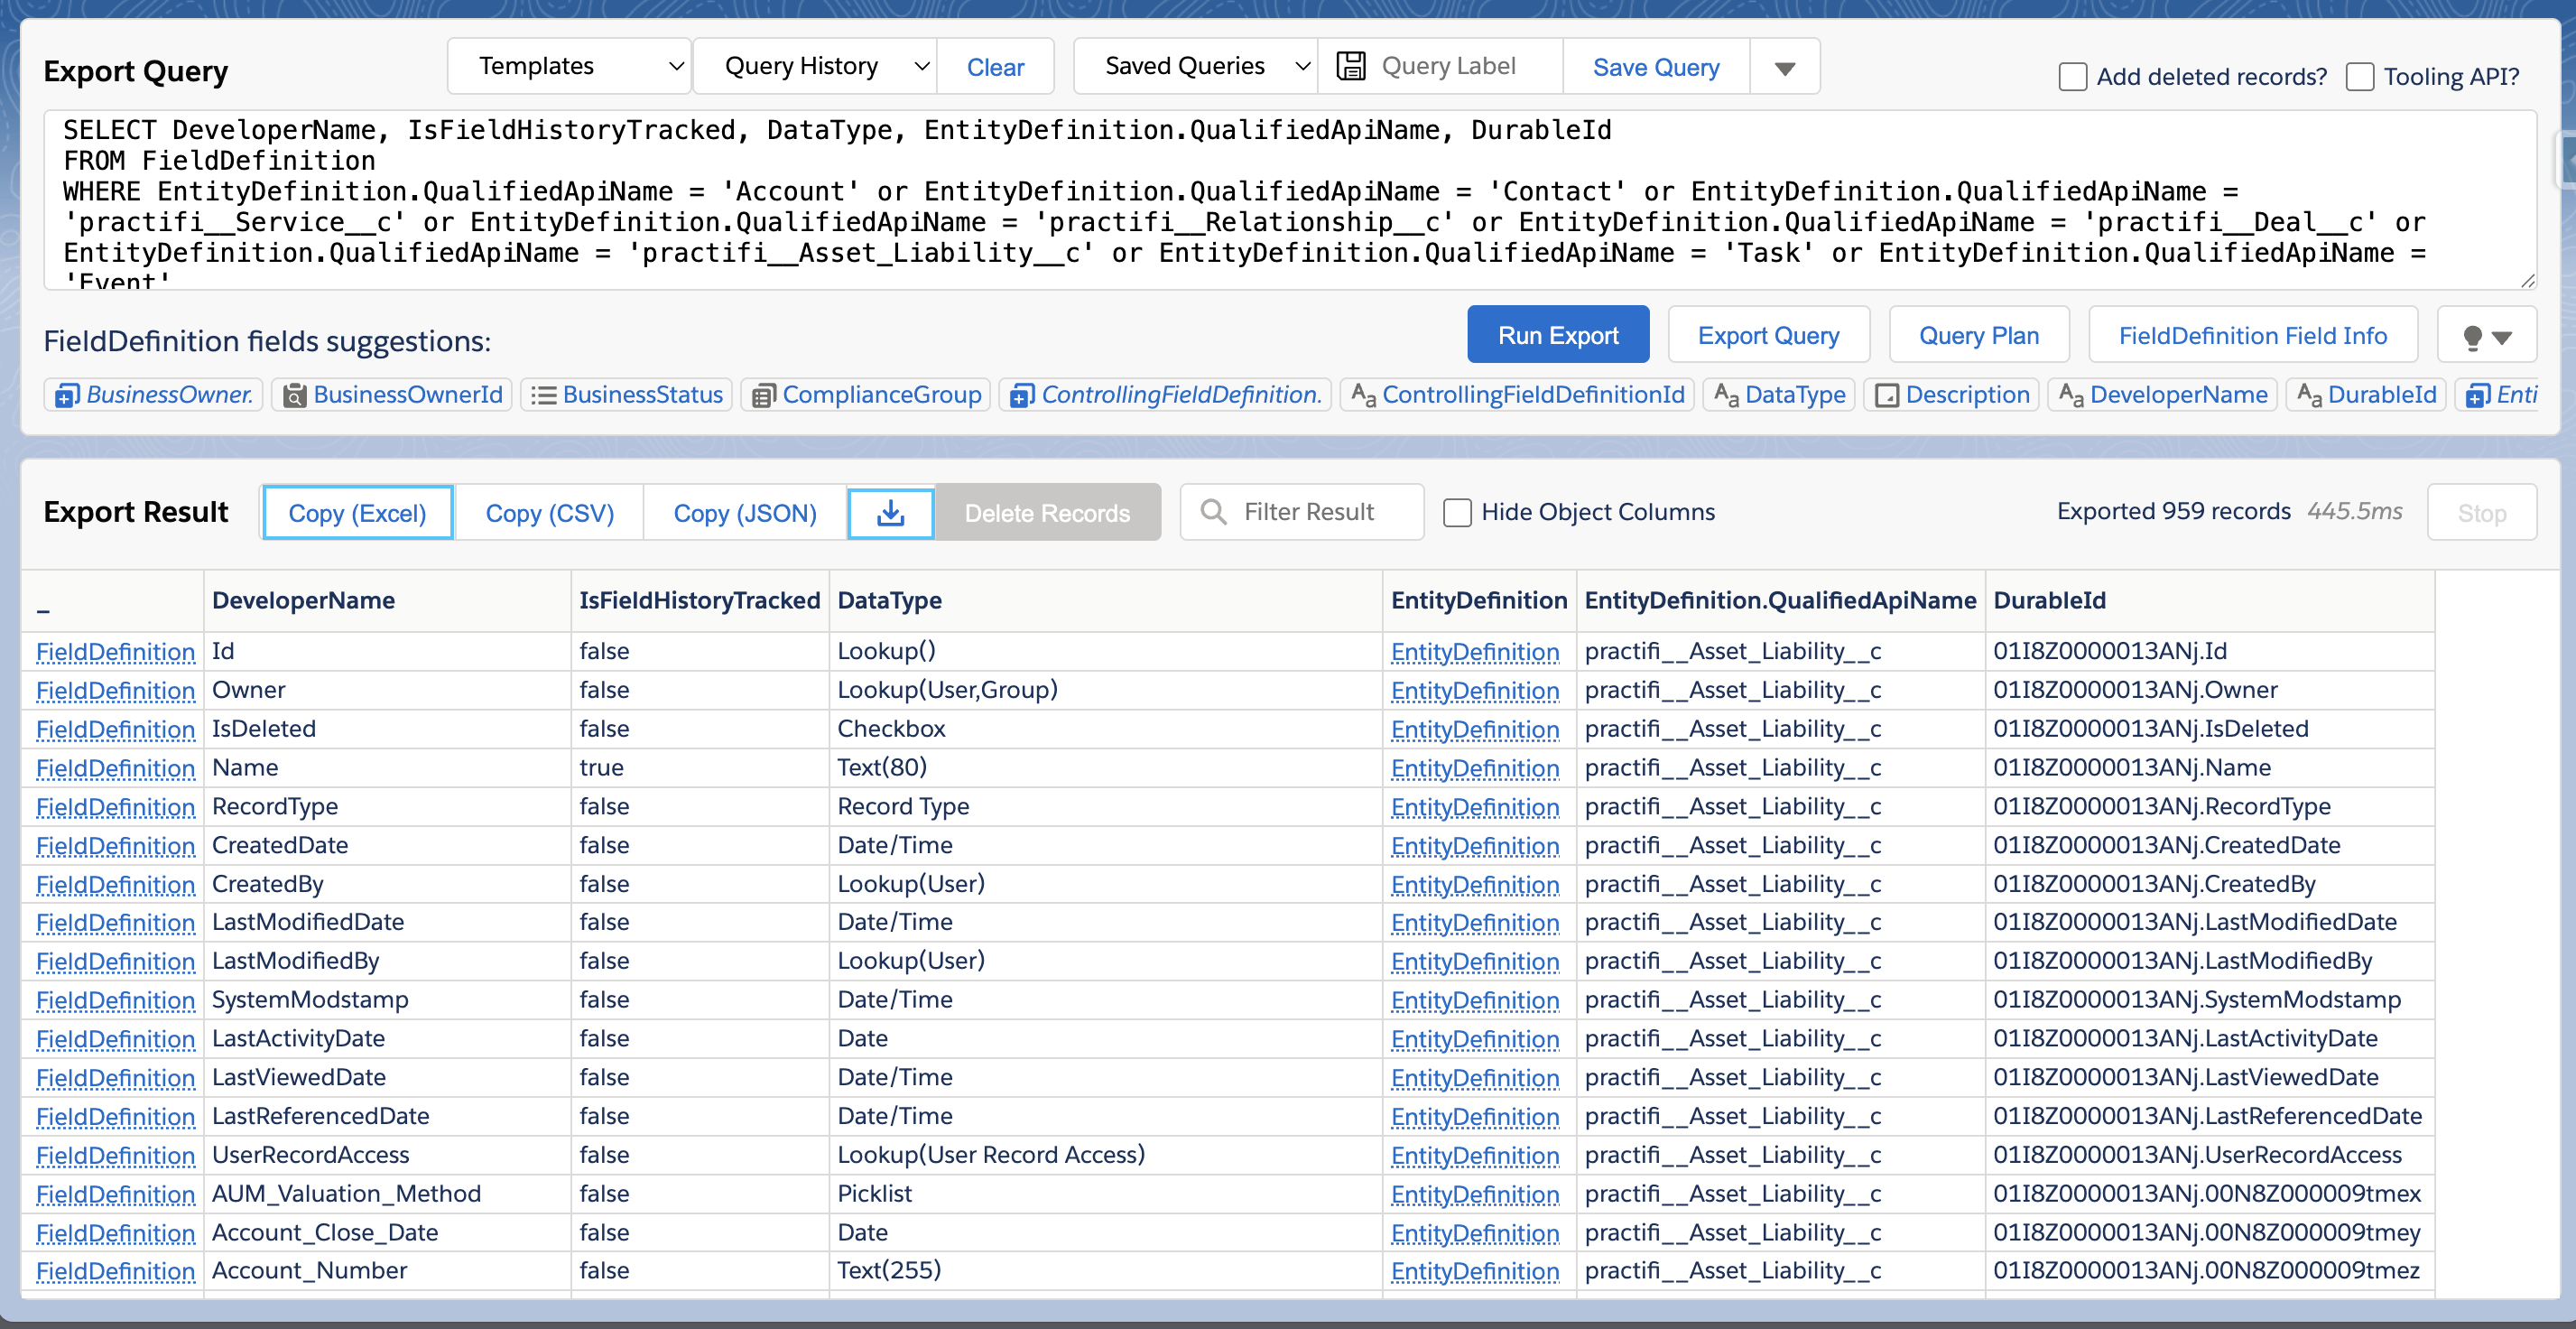Click the query textarea resize handle
Image resolution: width=2576 pixels, height=1329 pixels.
click(x=2527, y=281)
